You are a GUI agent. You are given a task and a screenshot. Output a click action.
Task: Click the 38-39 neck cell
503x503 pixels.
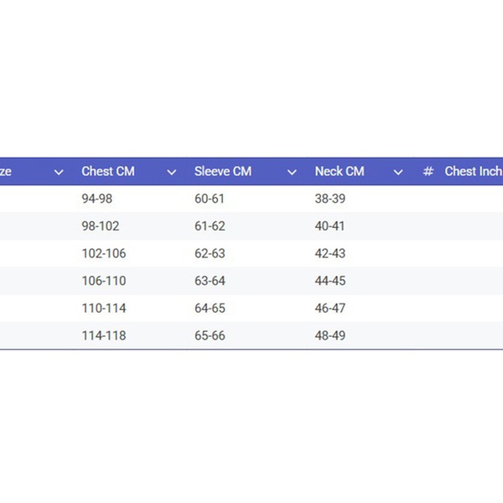pyautogui.click(x=330, y=199)
